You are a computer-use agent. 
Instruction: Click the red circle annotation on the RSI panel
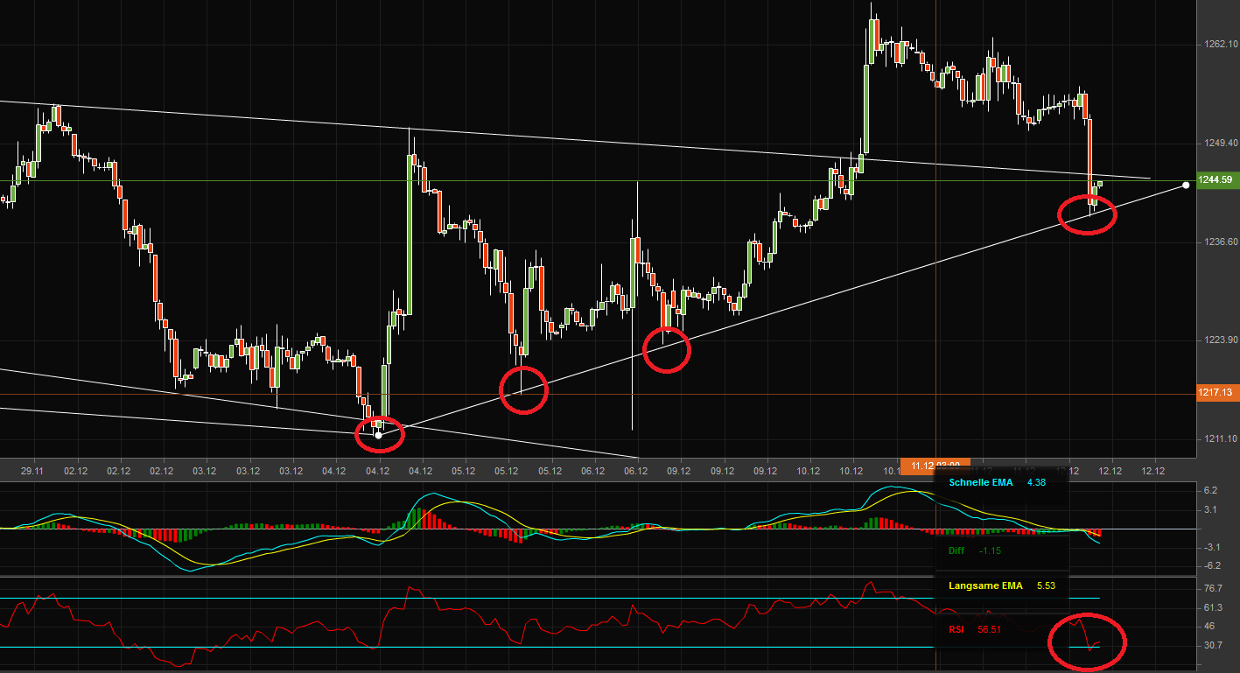coord(1087,641)
